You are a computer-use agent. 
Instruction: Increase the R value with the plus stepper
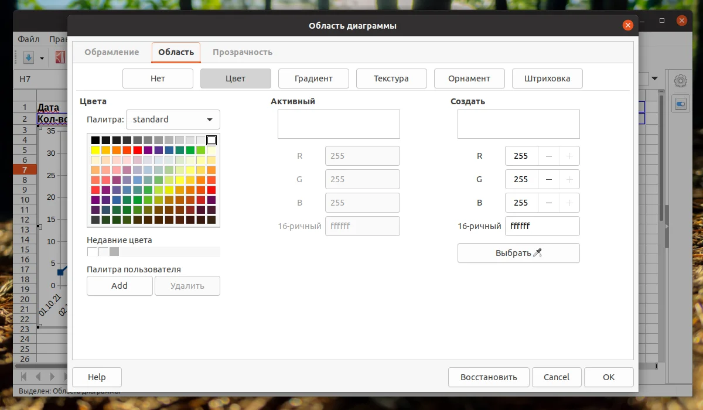[568, 156]
